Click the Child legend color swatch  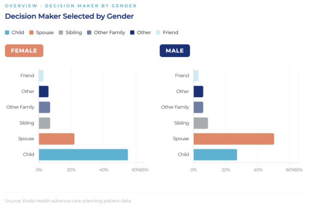[x=7, y=32]
